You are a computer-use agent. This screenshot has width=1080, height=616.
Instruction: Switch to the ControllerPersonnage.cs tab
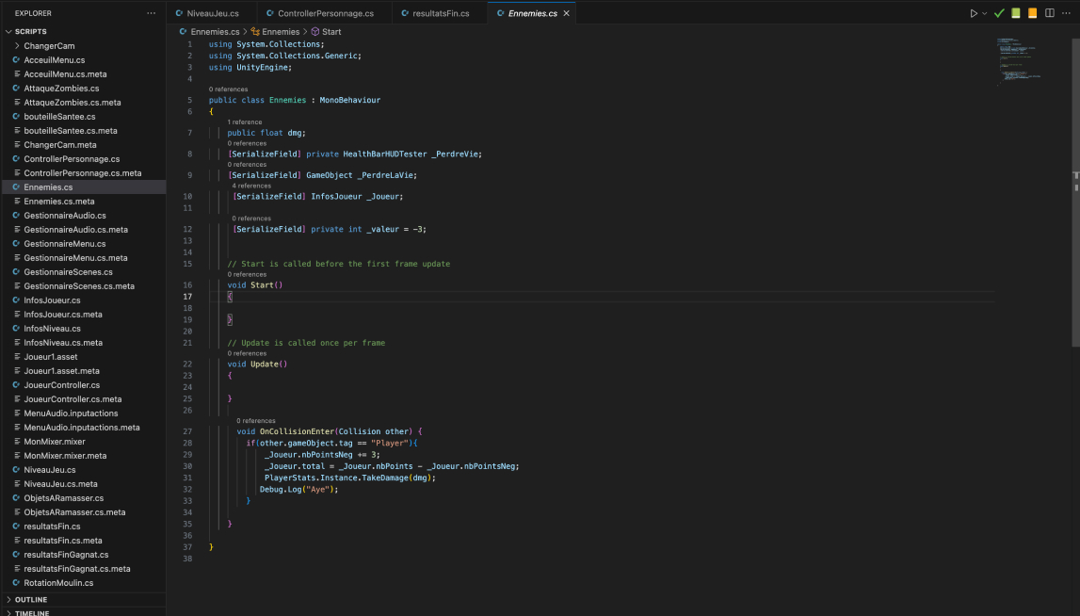[x=325, y=14]
